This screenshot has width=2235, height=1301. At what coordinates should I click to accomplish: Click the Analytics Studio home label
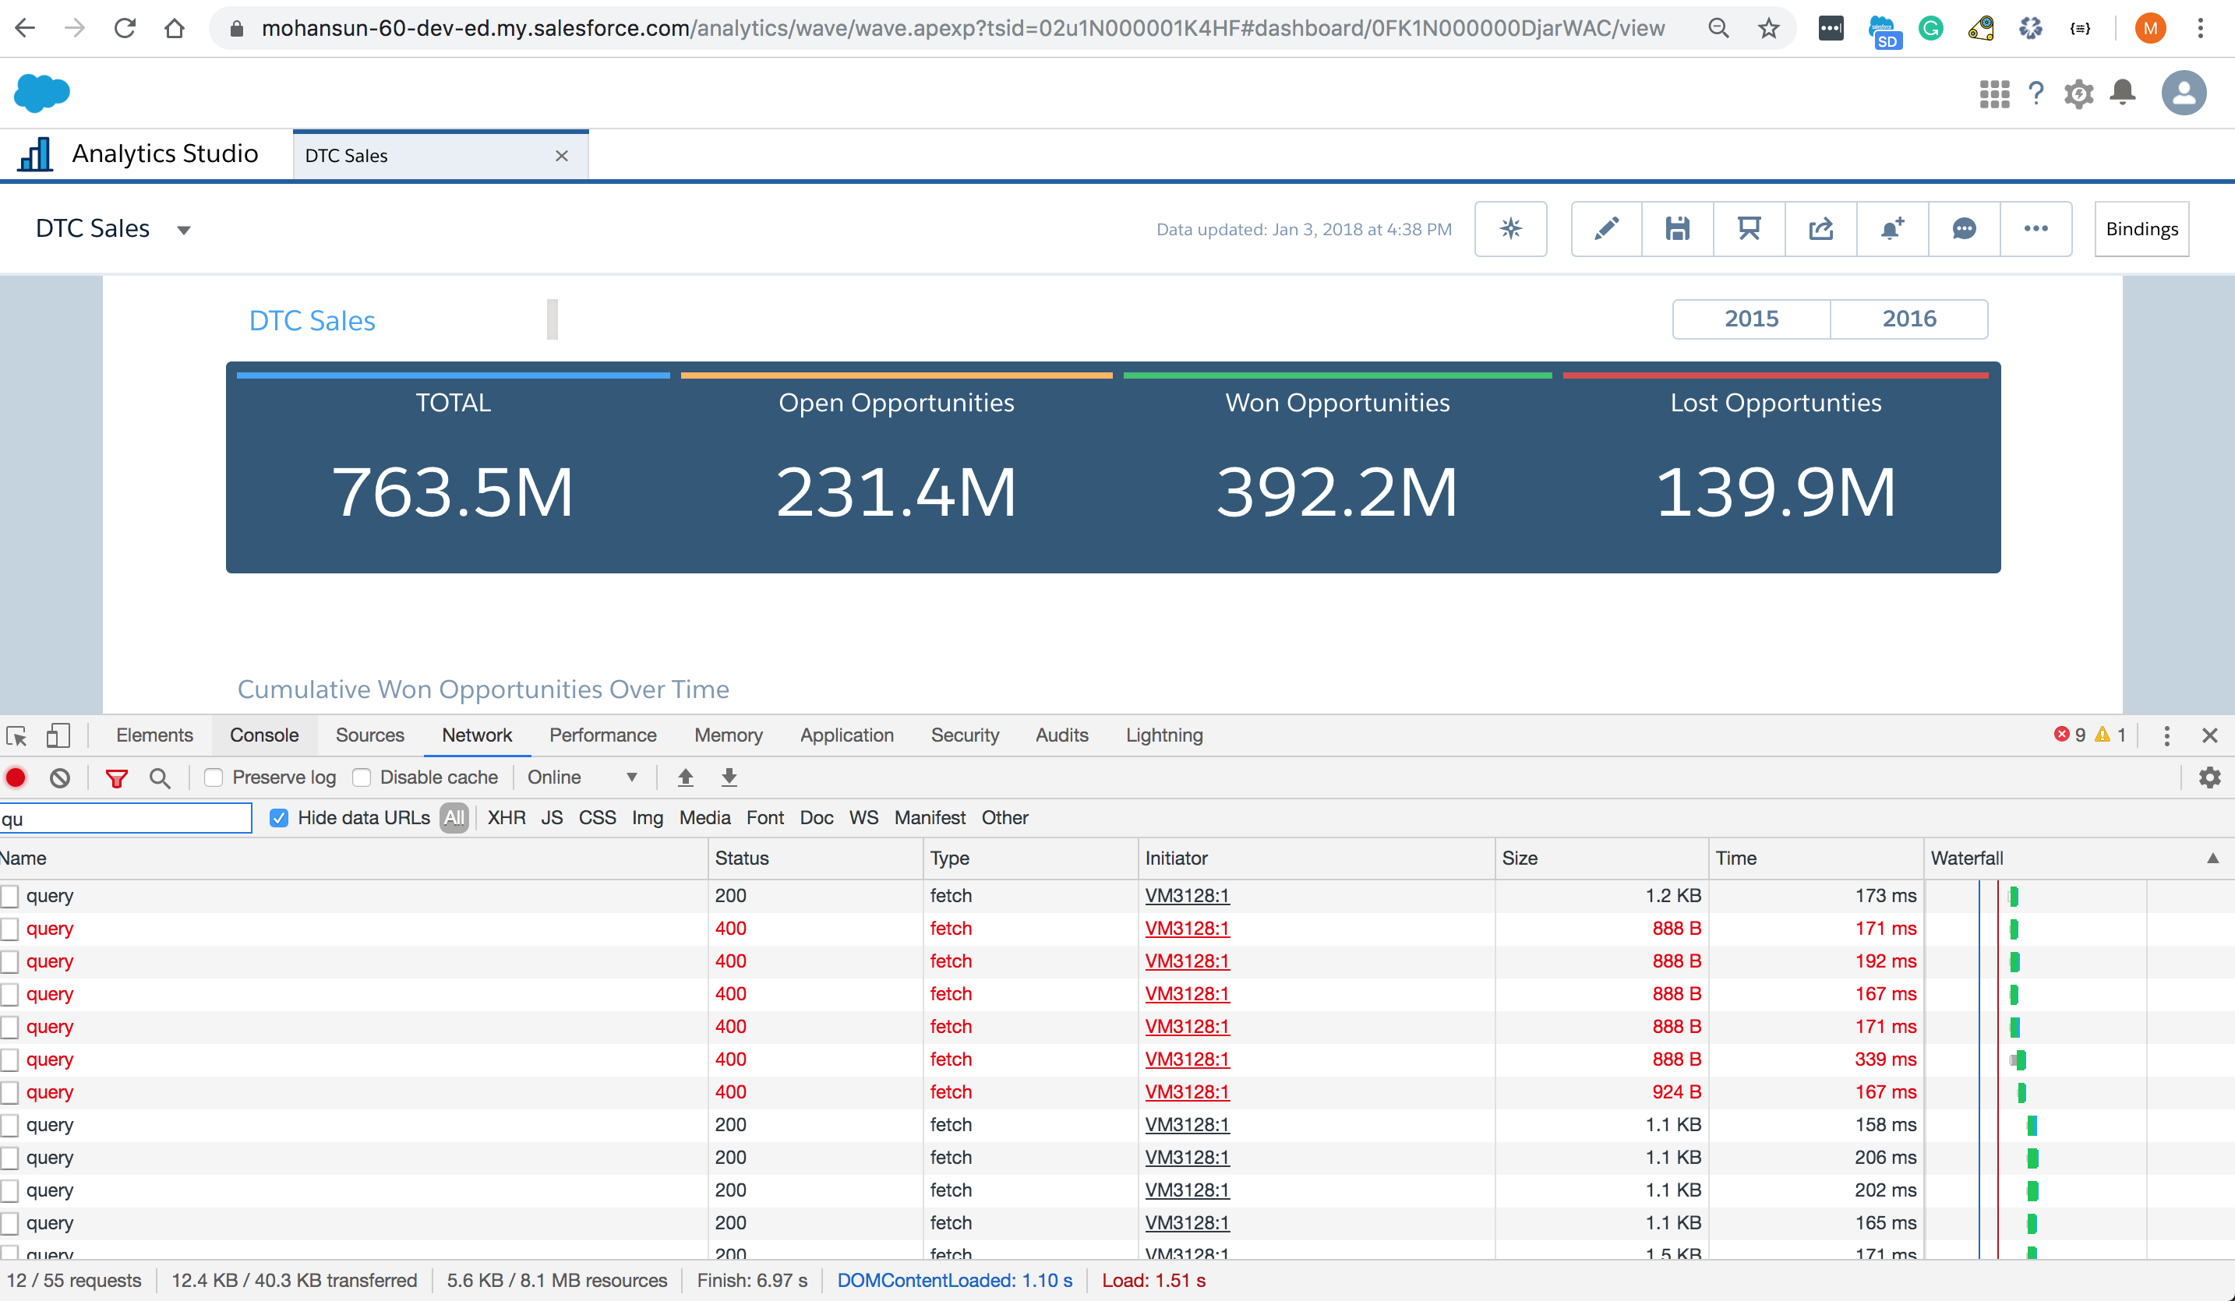coord(165,153)
